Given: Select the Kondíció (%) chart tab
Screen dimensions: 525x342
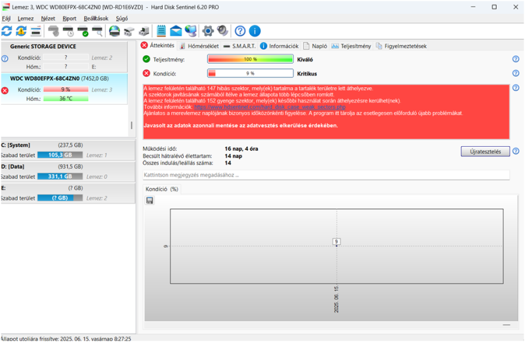Looking at the screenshot, I should [x=161, y=189].
